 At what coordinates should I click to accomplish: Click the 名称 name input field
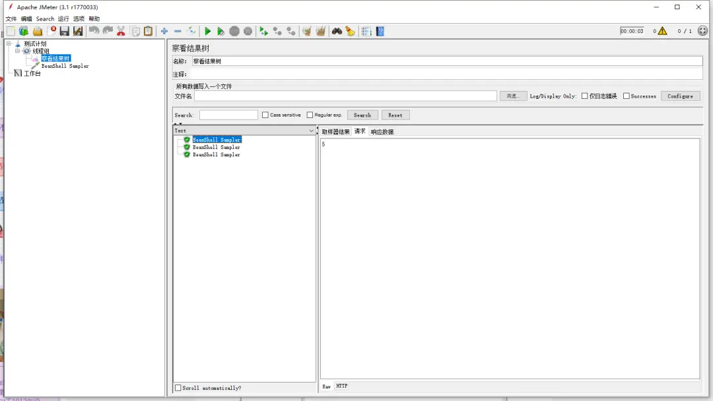point(447,61)
